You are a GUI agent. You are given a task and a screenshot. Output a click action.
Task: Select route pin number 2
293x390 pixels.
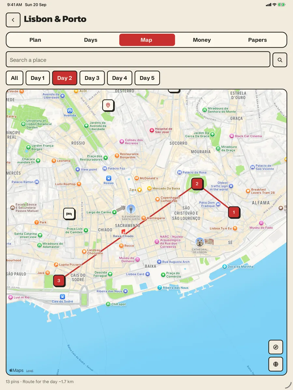197,184
